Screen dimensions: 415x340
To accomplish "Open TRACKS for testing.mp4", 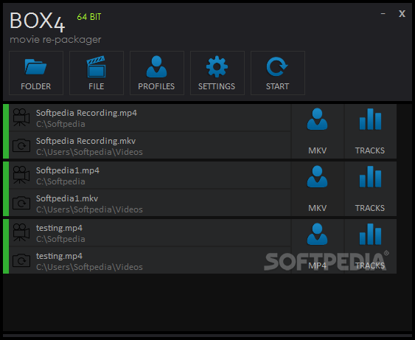I will coord(370,246).
